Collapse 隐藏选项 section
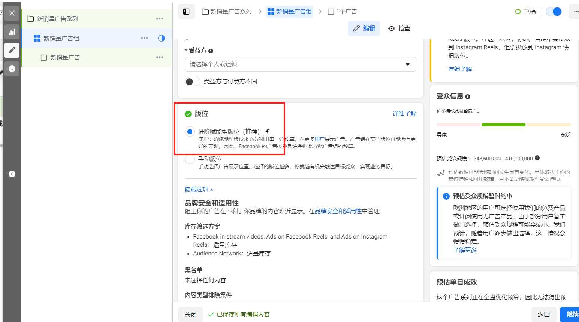Image resolution: width=579 pixels, height=322 pixels. [x=199, y=190]
